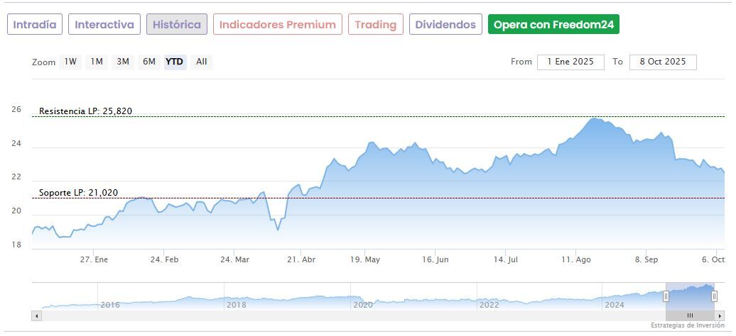This screenshot has height=336, width=736.
Task: Click the navigator left range handle
Action: coord(666,296)
